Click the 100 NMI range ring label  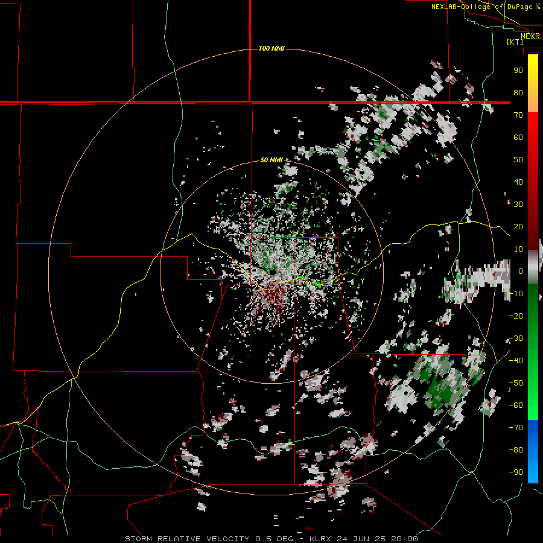coord(271,48)
